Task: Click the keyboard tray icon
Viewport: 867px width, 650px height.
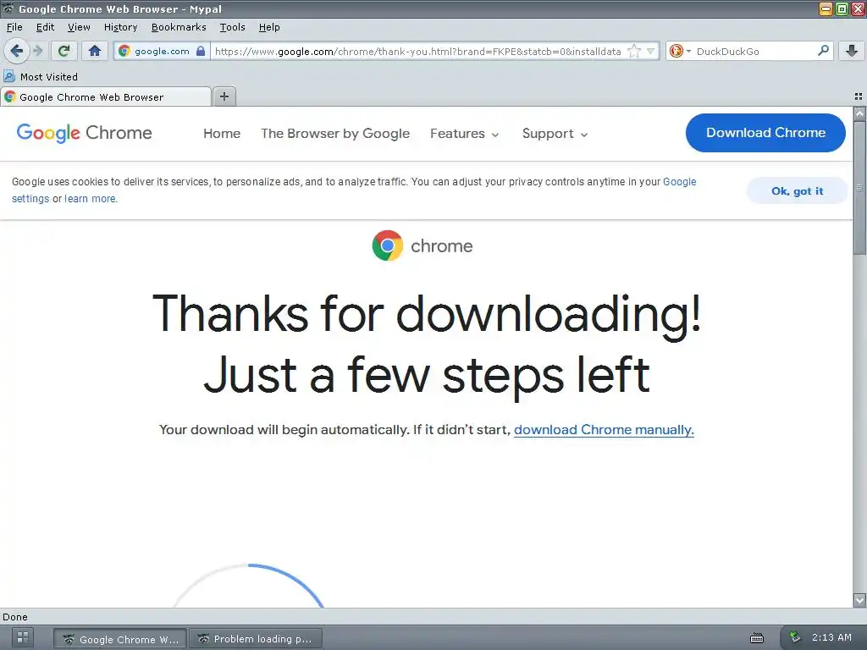Action: point(757,638)
